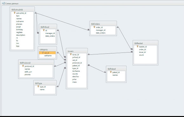Select tovar_id field in tblBasket
The image size is (184, 117).
pos(142,52)
